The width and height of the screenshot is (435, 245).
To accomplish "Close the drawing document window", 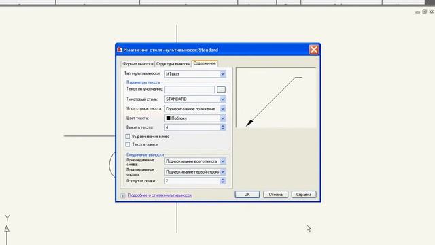I will pyautogui.click(x=431, y=12).
